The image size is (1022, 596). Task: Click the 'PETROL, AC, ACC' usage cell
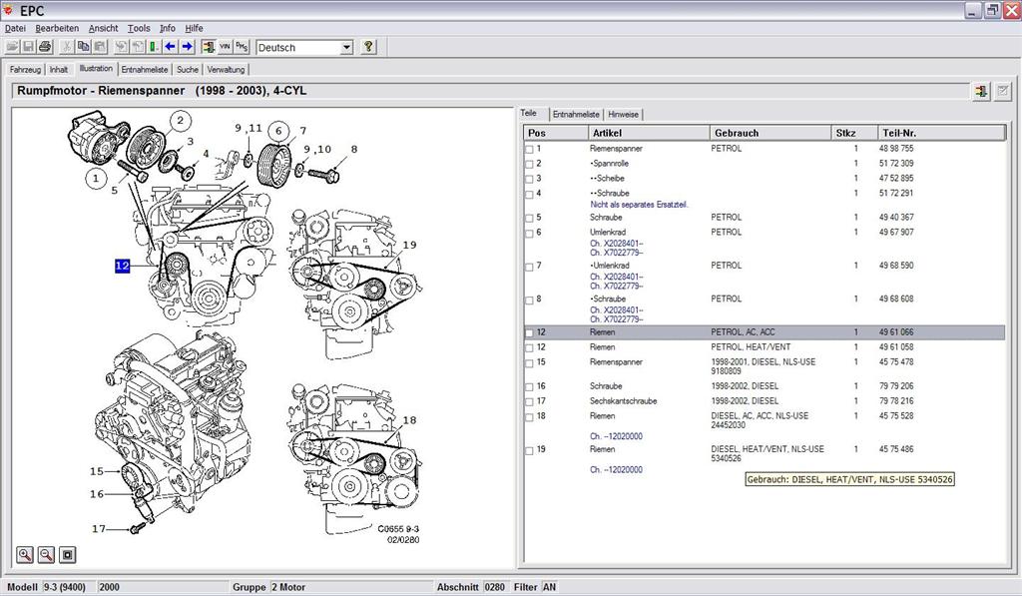(x=743, y=331)
